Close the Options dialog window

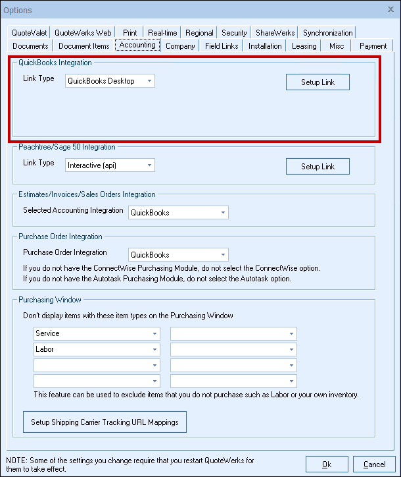pyautogui.click(x=390, y=10)
